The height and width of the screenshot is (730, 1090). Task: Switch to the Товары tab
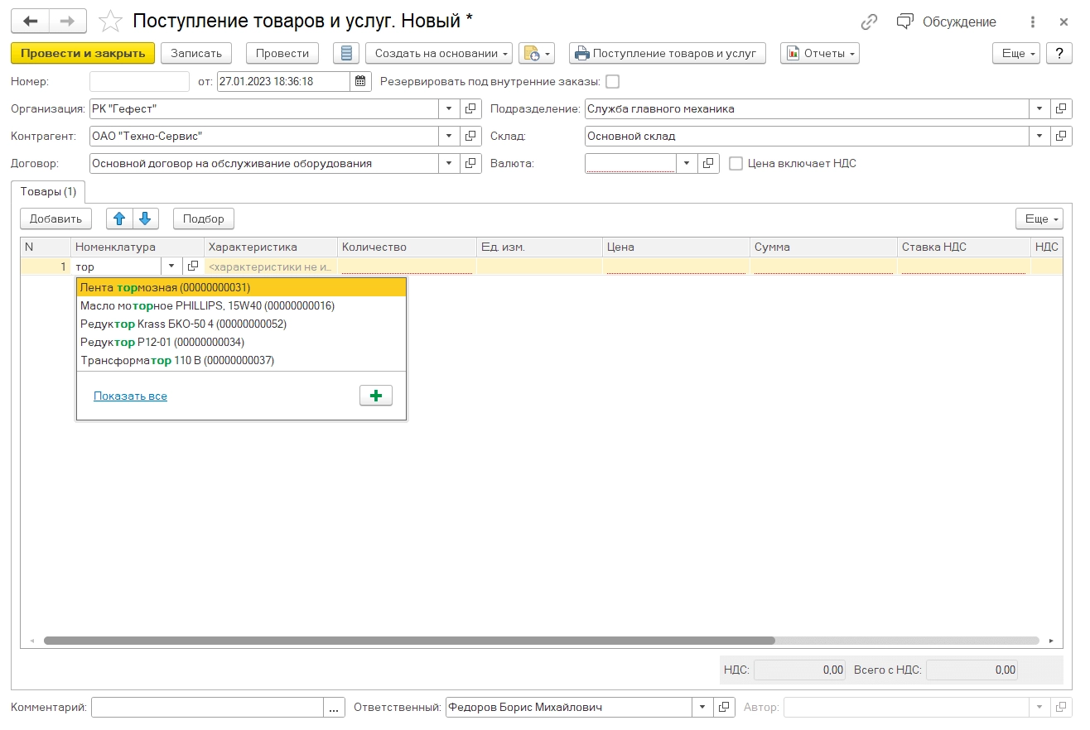48,191
